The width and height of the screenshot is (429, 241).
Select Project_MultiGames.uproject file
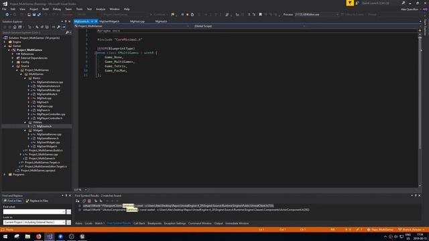(x=38, y=171)
